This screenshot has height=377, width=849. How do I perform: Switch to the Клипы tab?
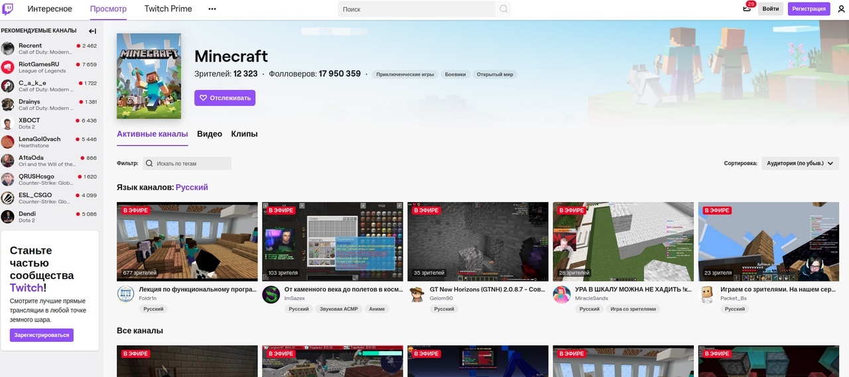click(x=244, y=134)
